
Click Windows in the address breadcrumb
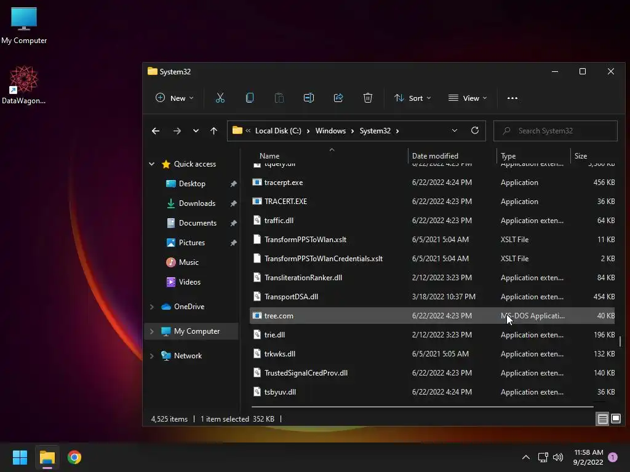330,131
